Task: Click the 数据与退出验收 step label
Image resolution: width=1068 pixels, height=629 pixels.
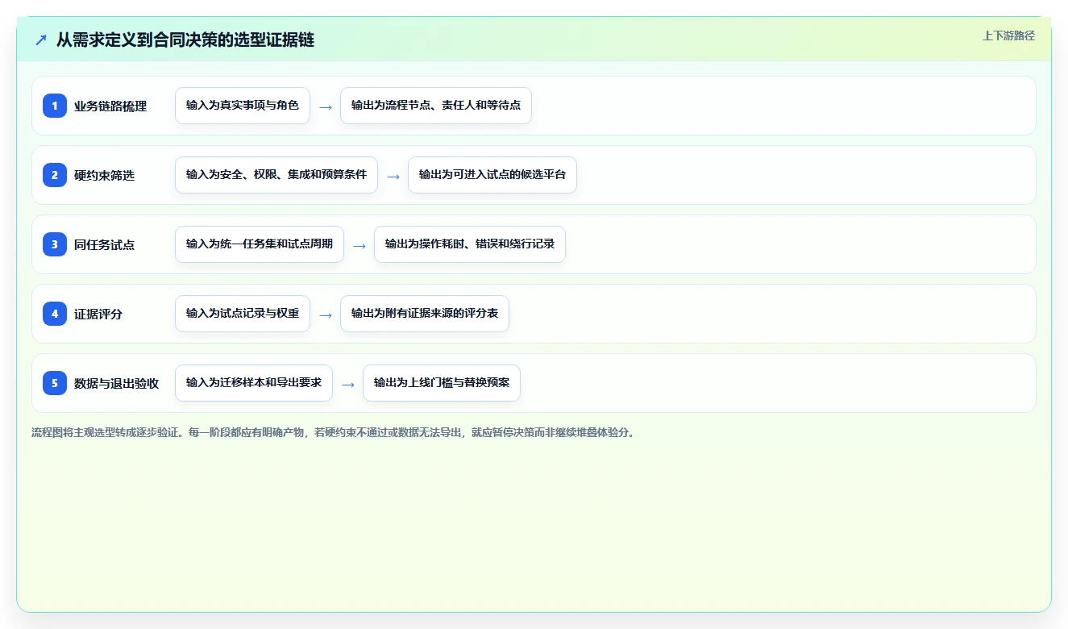Action: point(116,383)
